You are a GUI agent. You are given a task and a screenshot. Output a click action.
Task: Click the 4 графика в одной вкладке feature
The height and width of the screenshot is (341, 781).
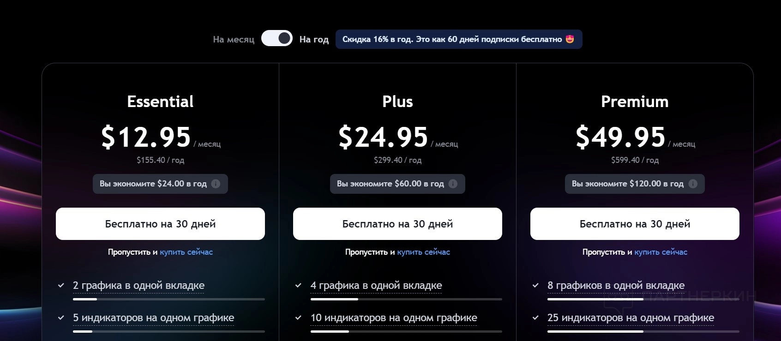376,286
